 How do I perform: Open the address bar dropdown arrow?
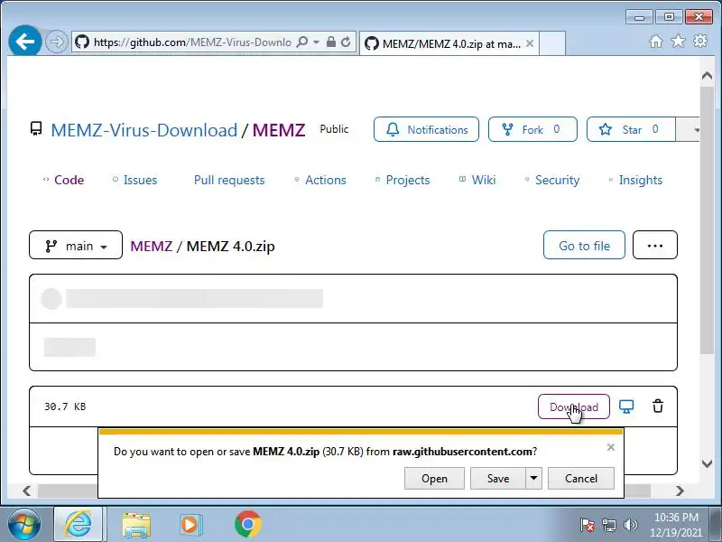[x=317, y=42]
